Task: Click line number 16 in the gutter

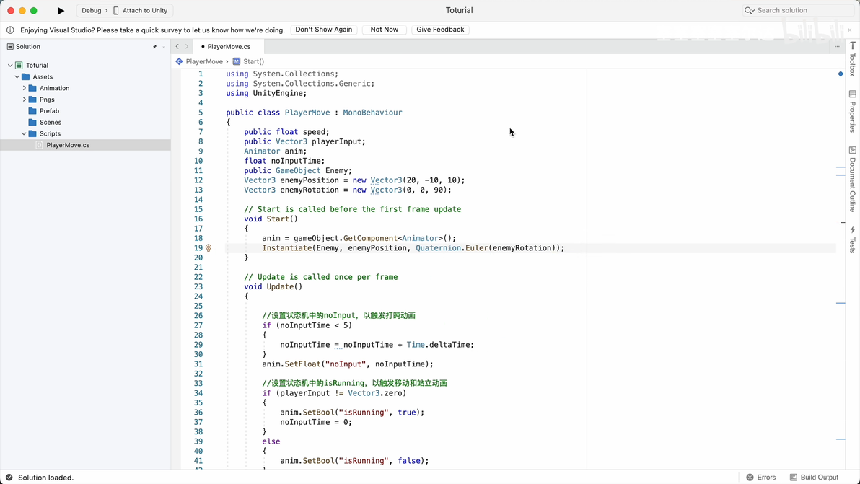Action: pyautogui.click(x=198, y=219)
